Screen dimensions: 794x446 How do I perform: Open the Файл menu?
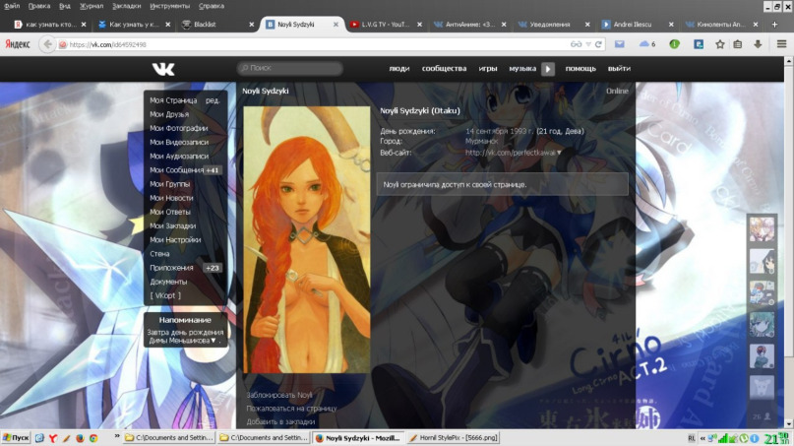tap(12, 6)
